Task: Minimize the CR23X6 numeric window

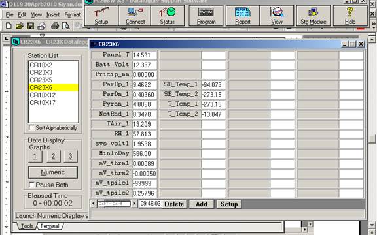Action: [x=344, y=44]
